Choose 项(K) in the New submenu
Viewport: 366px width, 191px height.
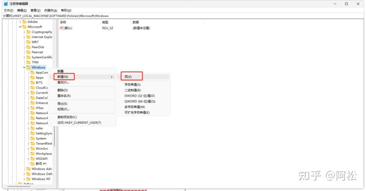(x=128, y=77)
